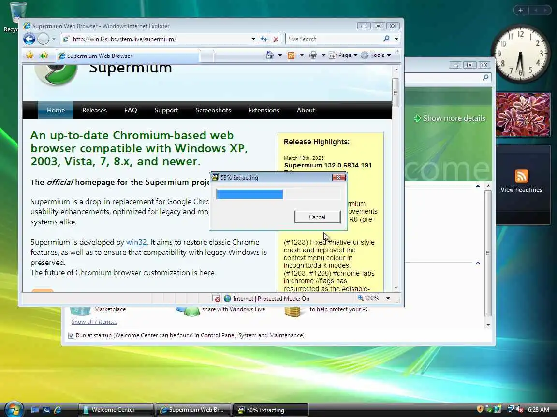Click the network tray icon
The height and width of the screenshot is (417, 557).
point(511,409)
